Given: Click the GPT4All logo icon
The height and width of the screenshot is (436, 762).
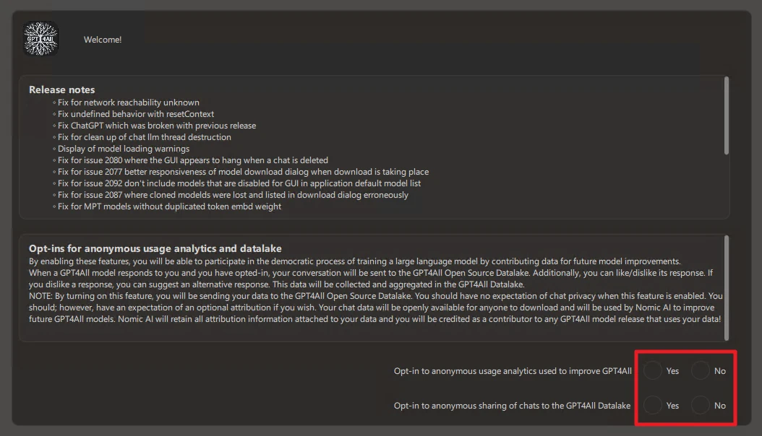Looking at the screenshot, I should [40, 39].
